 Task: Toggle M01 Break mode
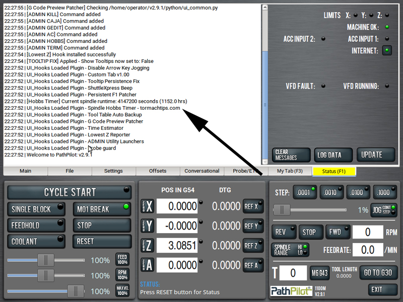(102, 209)
